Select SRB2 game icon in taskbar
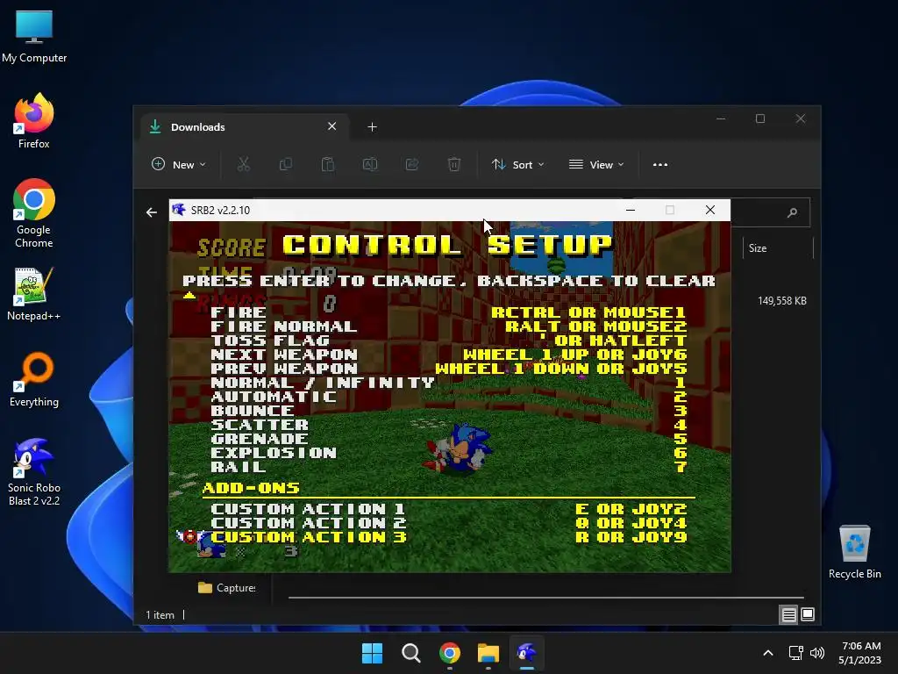The width and height of the screenshot is (898, 674). [527, 653]
